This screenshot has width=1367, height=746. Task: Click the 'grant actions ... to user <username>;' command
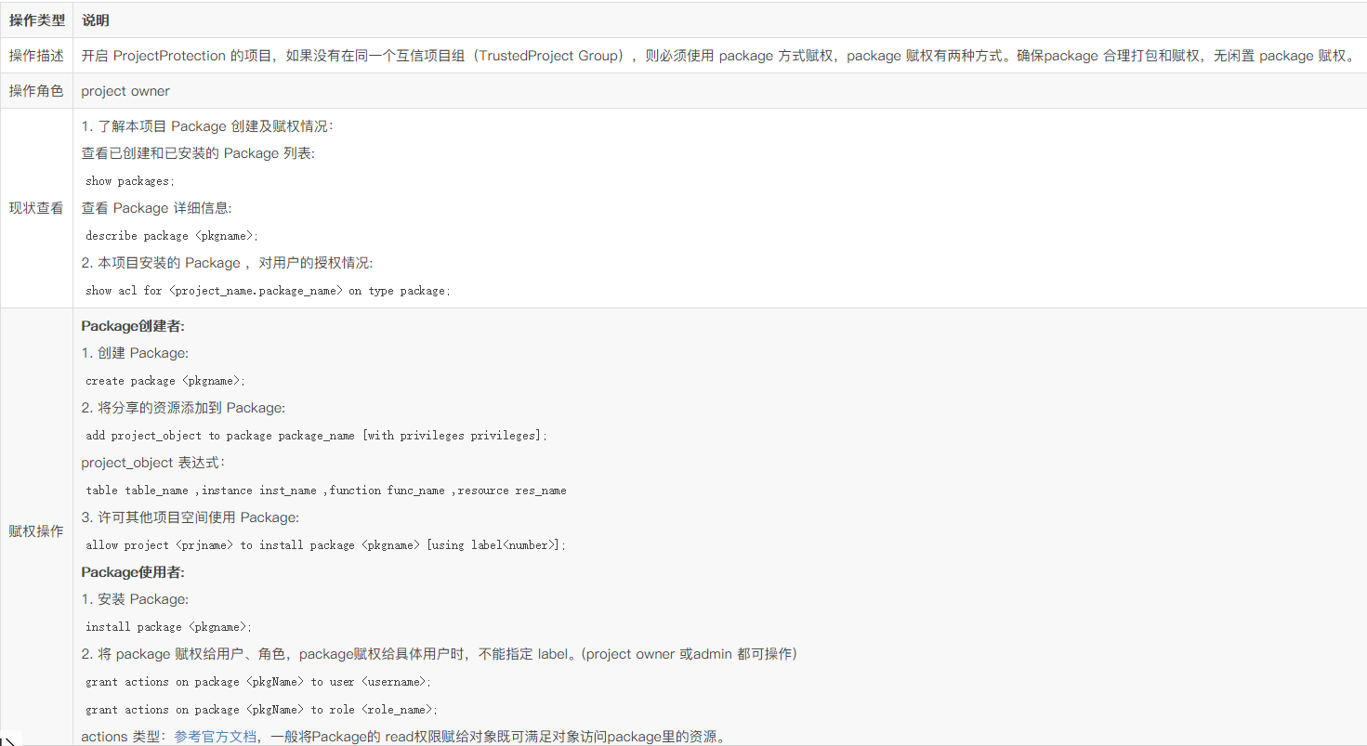point(258,682)
